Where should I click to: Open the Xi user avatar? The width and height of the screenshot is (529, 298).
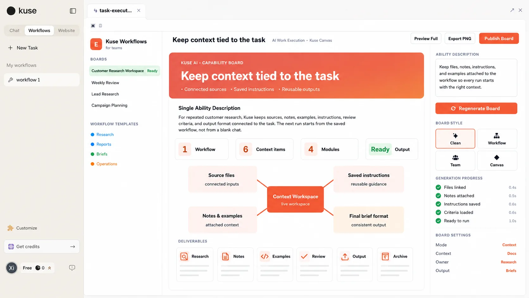12,268
